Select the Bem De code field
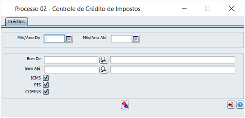The image size is (245, 118). point(71,60)
